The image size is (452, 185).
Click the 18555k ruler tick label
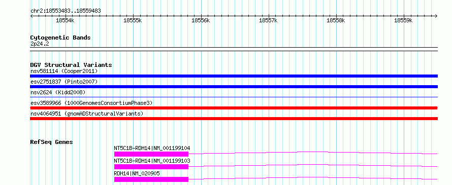[133, 20]
